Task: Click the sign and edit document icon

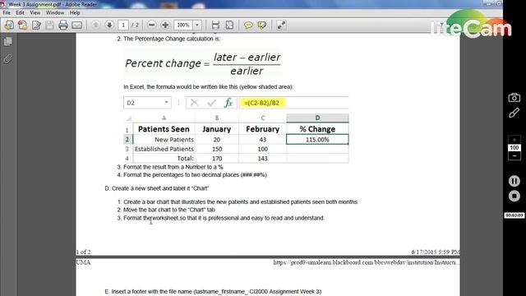Action: click(x=36, y=25)
